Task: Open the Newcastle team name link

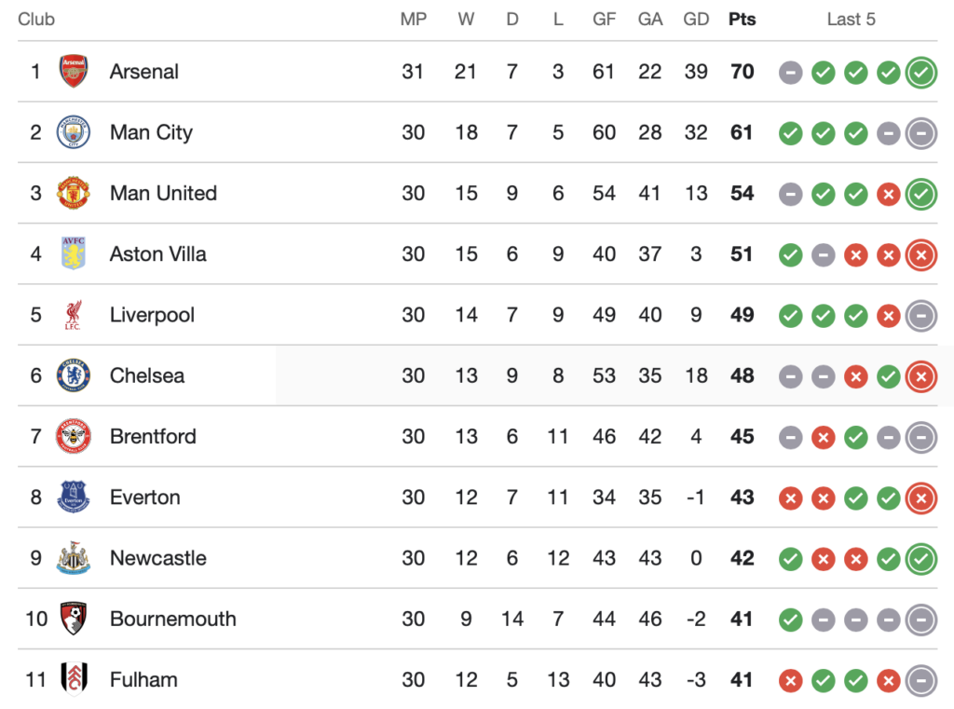Action: coord(157,558)
